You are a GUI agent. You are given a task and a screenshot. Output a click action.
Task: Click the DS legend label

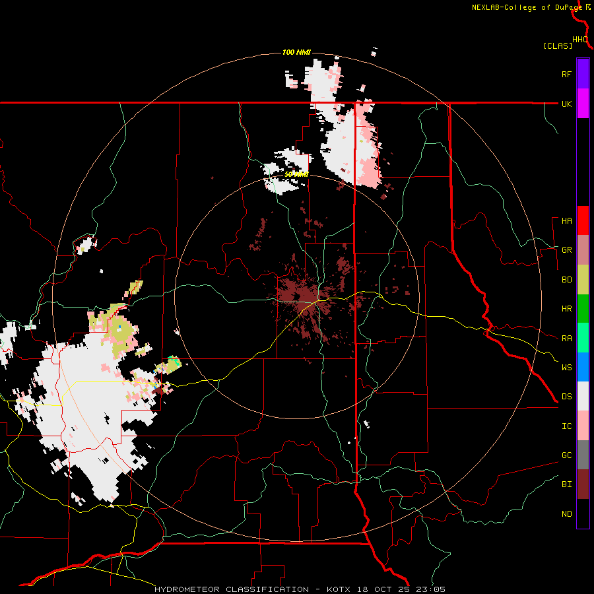click(566, 397)
